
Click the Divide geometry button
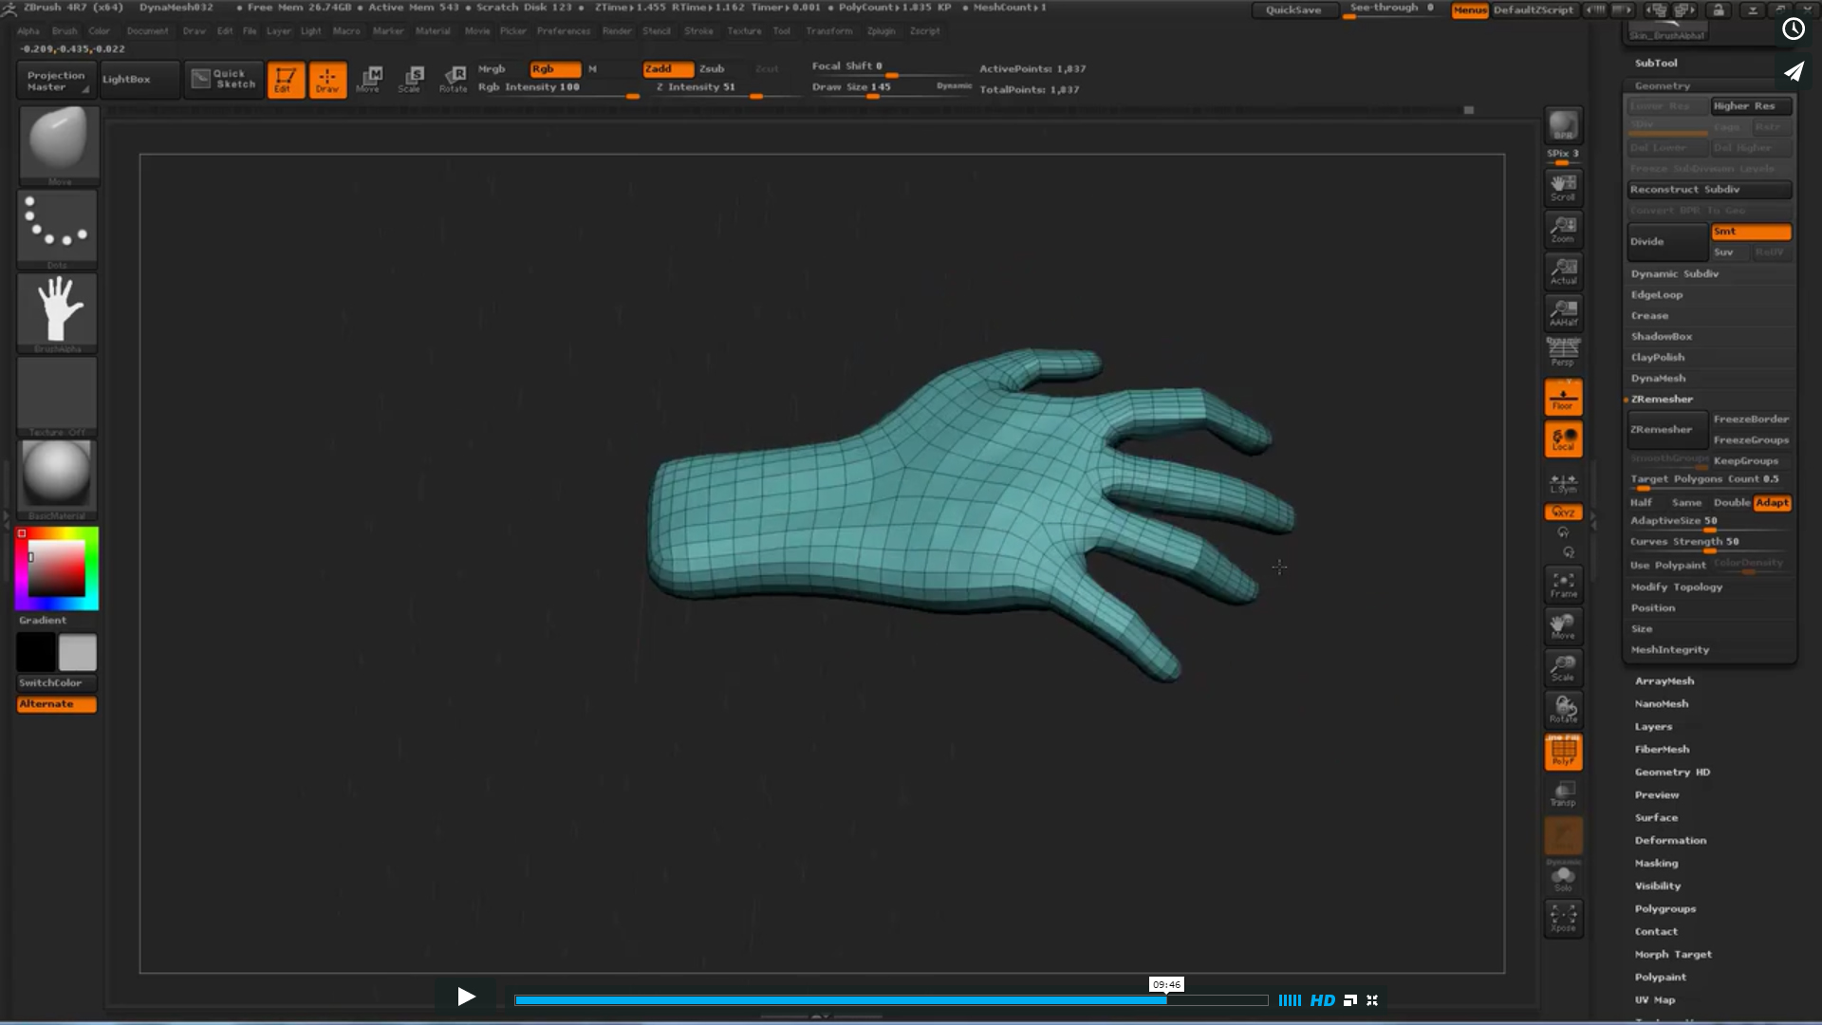1665,240
